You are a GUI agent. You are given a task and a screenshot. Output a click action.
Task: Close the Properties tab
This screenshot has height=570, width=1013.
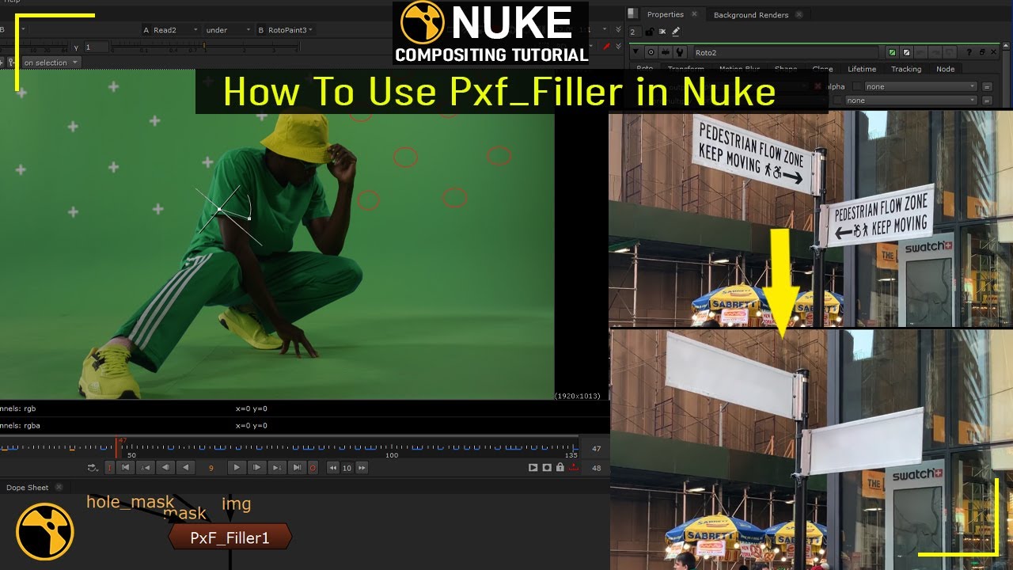point(694,14)
